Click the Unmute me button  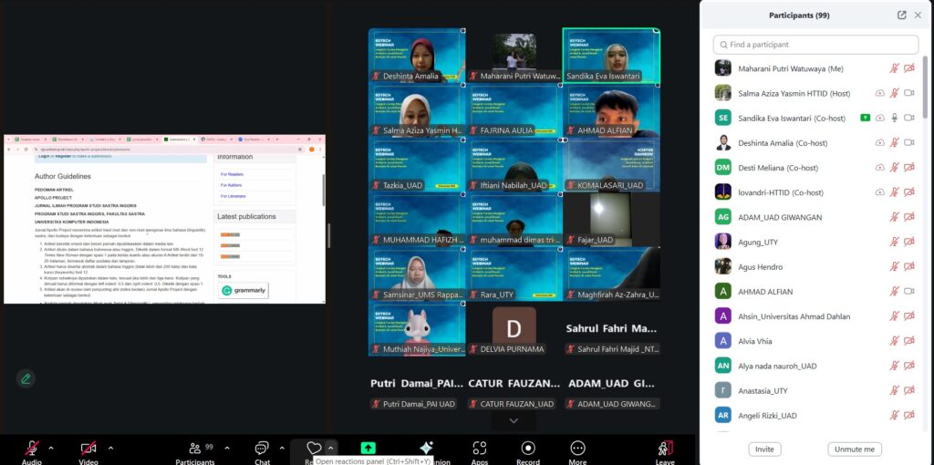pos(855,449)
